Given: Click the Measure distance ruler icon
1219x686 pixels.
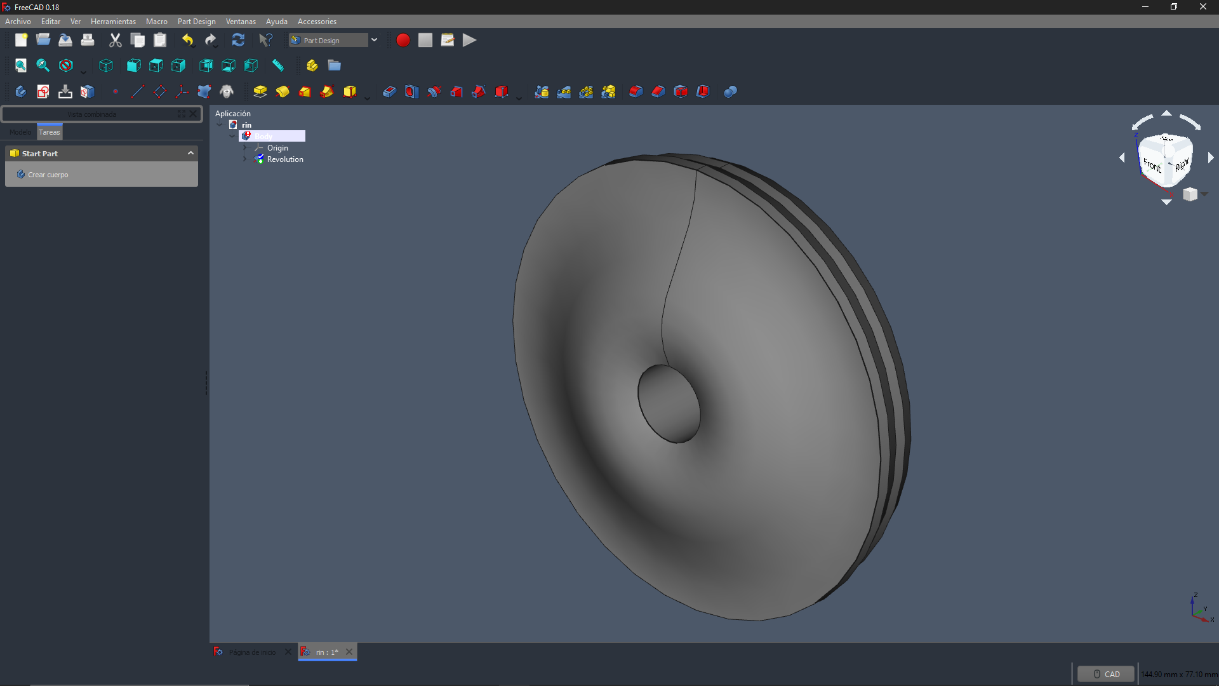Looking at the screenshot, I should pos(278,65).
